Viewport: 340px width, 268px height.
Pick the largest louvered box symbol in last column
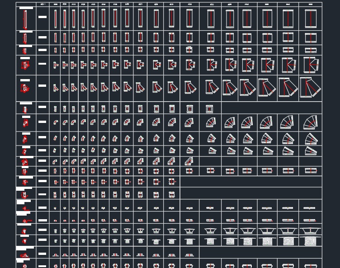click(311, 241)
